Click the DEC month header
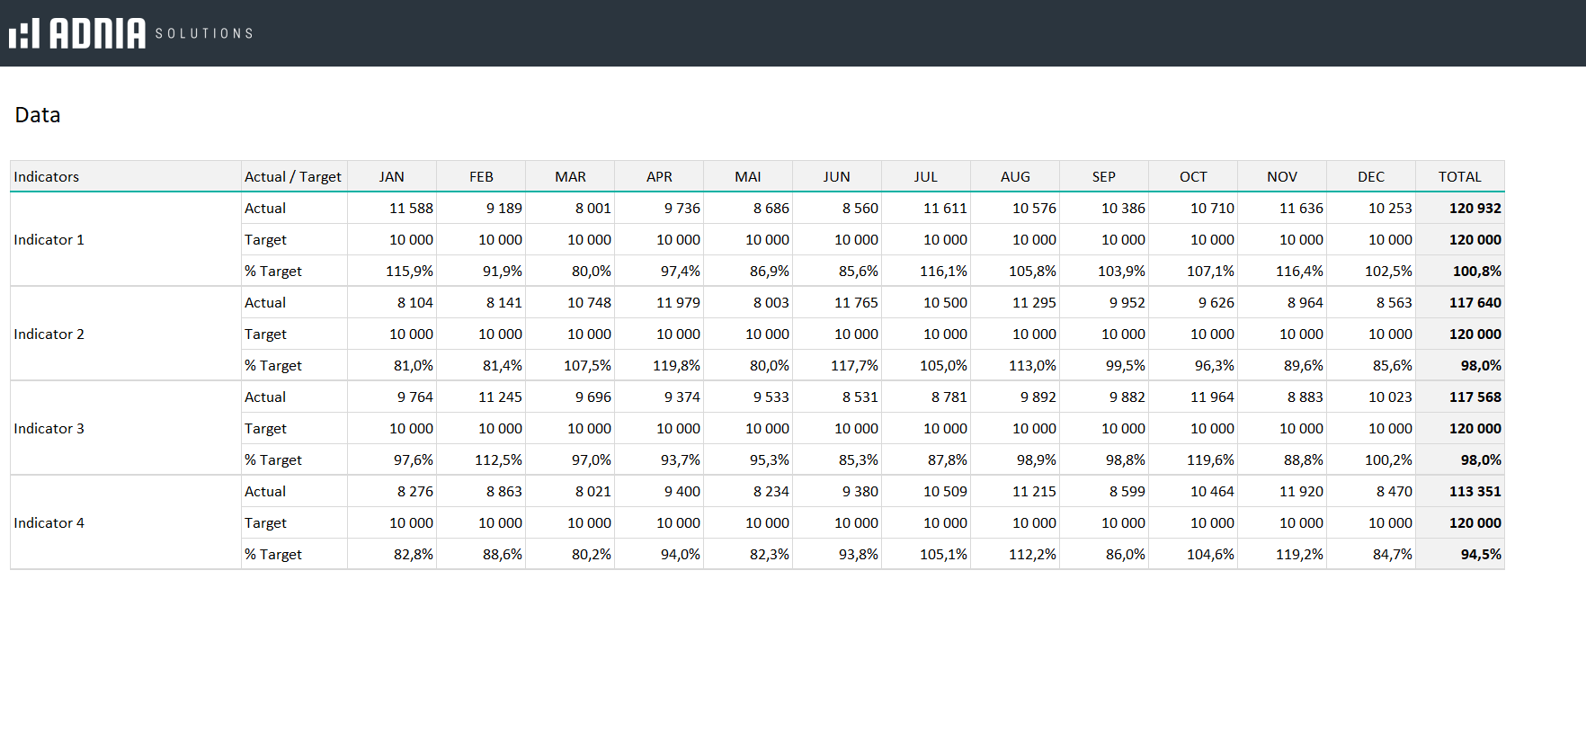The height and width of the screenshot is (749, 1586). [1370, 177]
